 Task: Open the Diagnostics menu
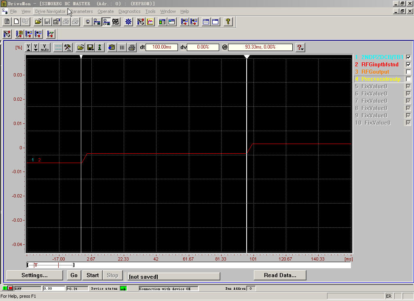coord(129,11)
